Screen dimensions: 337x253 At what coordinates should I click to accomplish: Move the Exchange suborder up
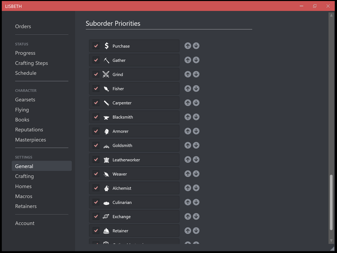[x=188, y=216]
